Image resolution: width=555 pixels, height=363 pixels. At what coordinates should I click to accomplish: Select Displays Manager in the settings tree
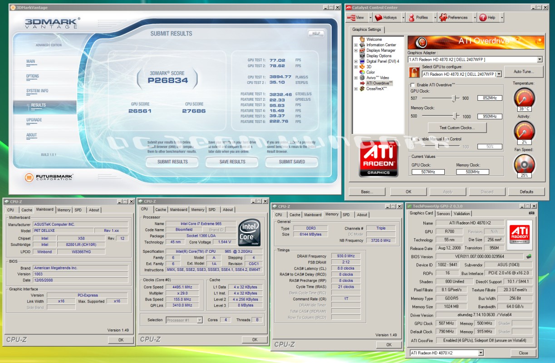point(377,50)
